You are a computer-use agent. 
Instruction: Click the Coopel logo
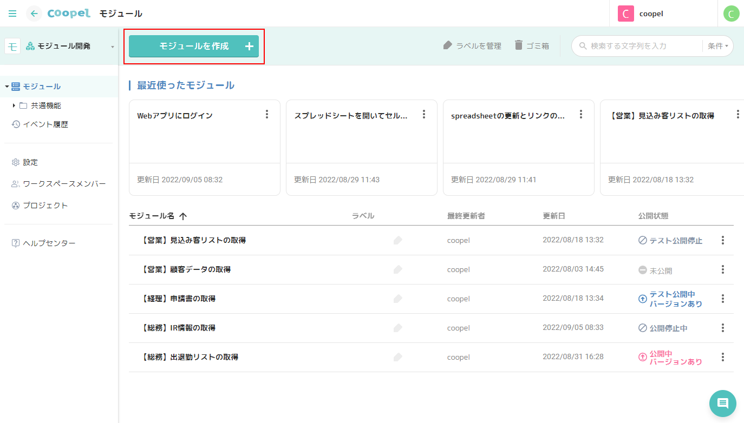(x=69, y=14)
